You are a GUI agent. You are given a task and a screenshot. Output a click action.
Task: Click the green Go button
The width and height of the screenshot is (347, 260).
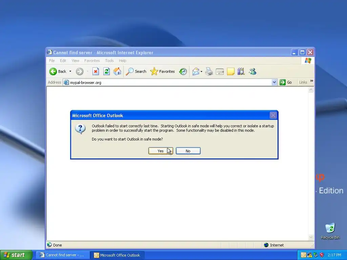(x=286, y=82)
